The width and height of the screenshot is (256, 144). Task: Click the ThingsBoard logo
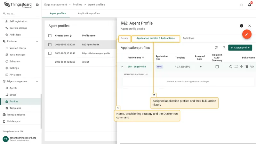18,4
